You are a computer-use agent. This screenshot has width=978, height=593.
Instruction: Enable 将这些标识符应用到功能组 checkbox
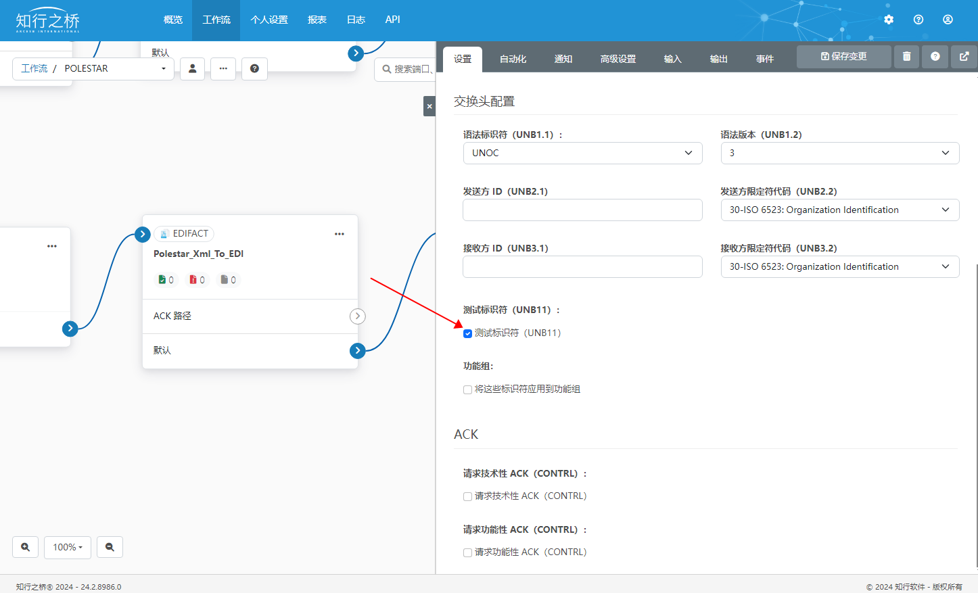[467, 389]
